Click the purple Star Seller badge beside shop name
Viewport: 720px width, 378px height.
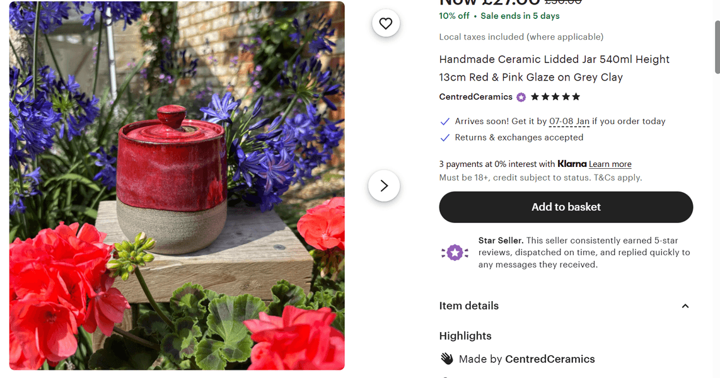click(x=521, y=97)
